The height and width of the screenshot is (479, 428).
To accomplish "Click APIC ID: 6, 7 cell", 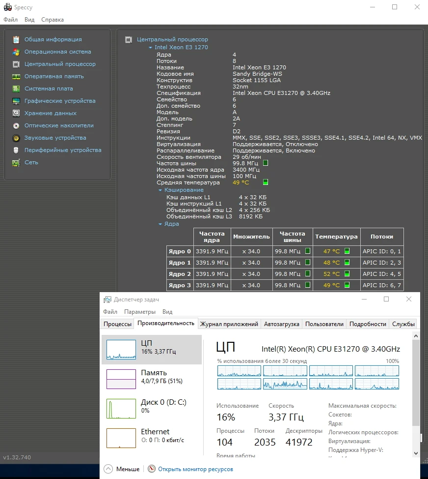I will click(382, 285).
